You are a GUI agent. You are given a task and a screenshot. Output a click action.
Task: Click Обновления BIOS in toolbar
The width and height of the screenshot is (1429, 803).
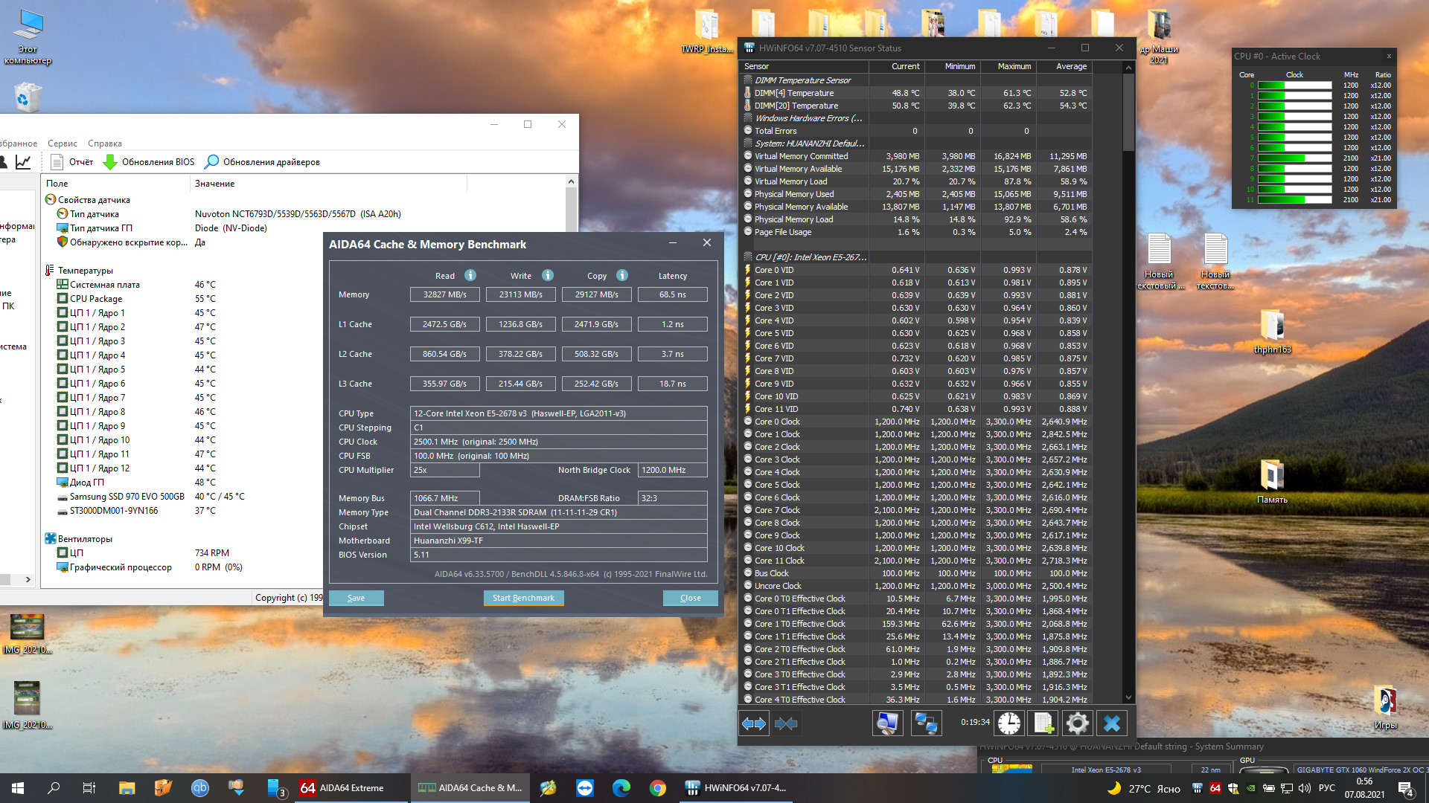pos(149,162)
